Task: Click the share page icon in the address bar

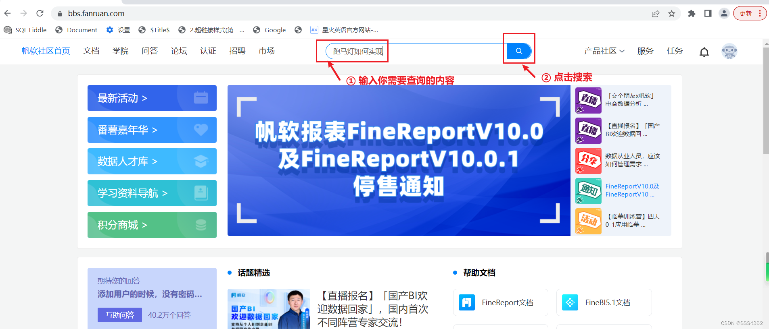Action: 656,14
